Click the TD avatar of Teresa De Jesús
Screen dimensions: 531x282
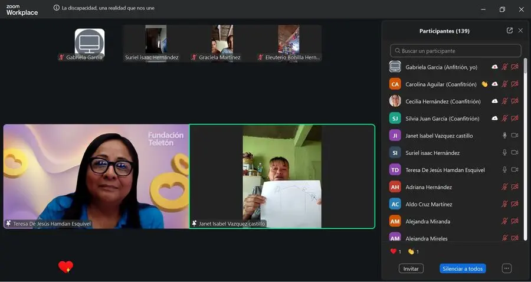pyautogui.click(x=395, y=169)
